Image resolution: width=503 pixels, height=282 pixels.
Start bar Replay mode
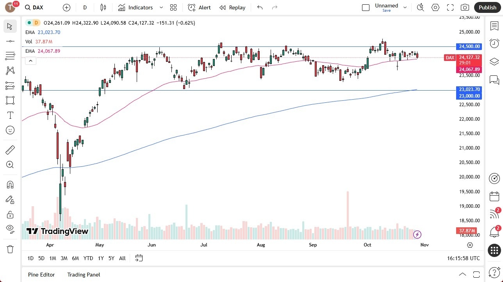point(232,7)
